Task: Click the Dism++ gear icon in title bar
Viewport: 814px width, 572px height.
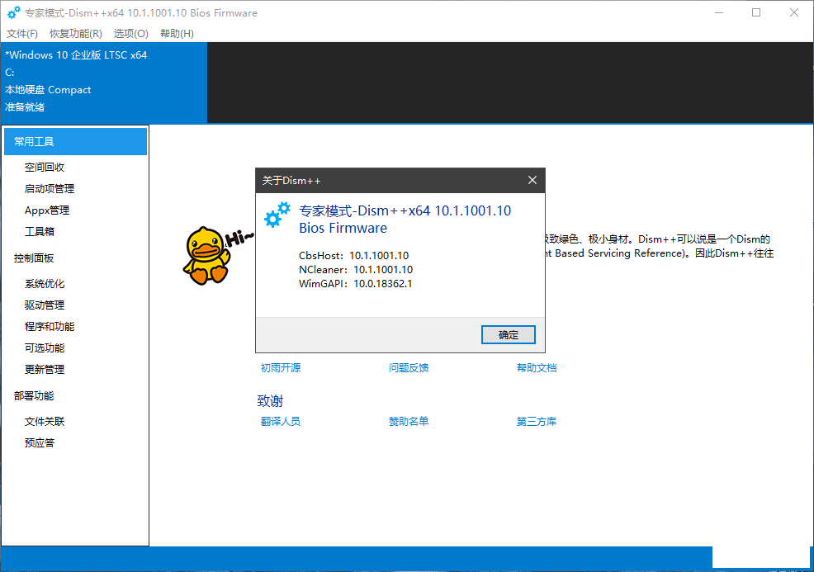Action: (x=14, y=12)
